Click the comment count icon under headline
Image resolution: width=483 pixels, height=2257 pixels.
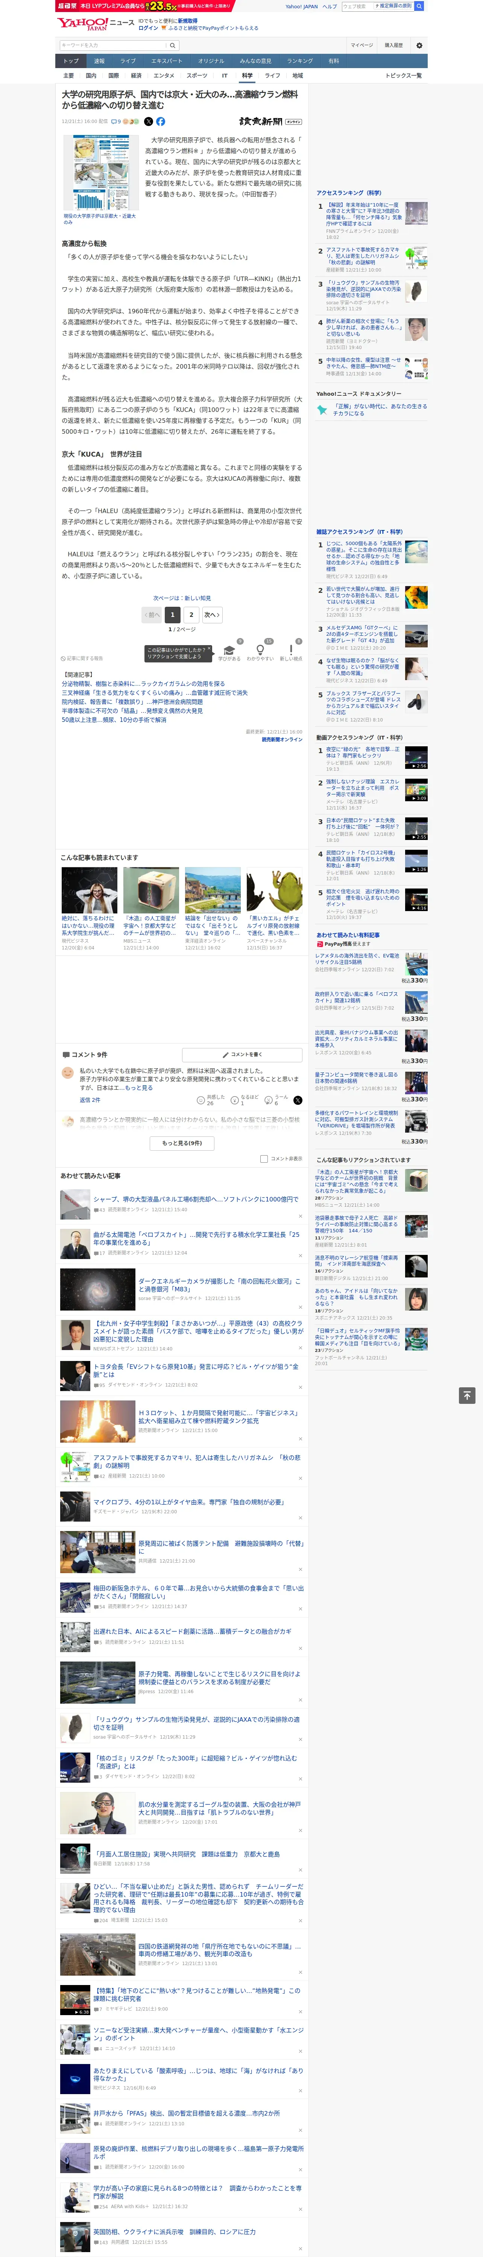click(116, 122)
